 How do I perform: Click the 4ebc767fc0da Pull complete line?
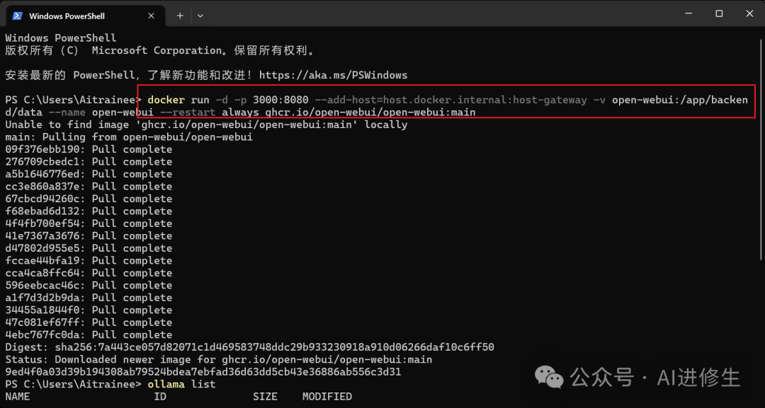[x=89, y=335]
